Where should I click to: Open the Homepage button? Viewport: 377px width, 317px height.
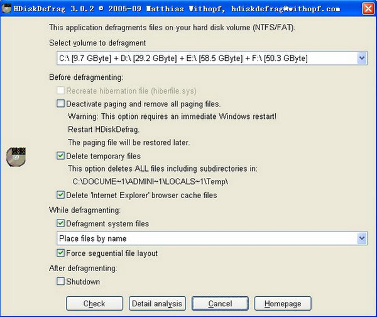283,304
